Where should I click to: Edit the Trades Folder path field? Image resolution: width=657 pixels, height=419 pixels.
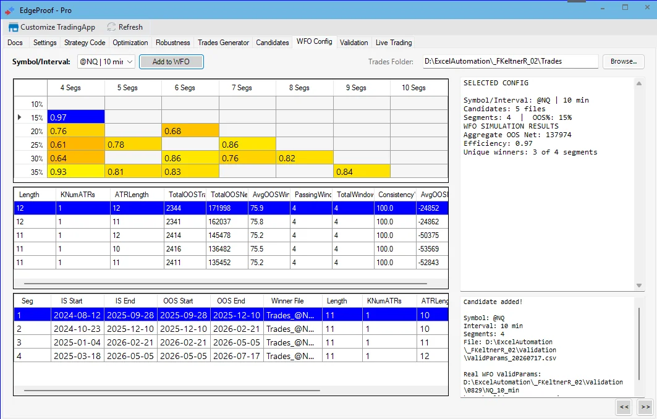(511, 61)
